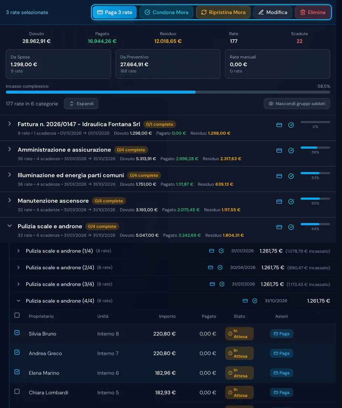Click the Paga 3 rate button
Viewport: 342px width, 408px height.
click(114, 12)
